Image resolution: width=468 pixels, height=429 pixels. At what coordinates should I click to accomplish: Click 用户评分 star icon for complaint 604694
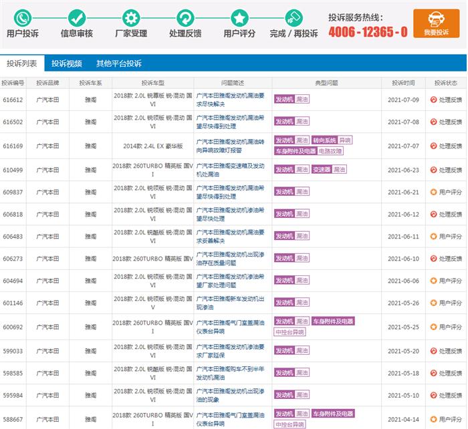[434, 281]
